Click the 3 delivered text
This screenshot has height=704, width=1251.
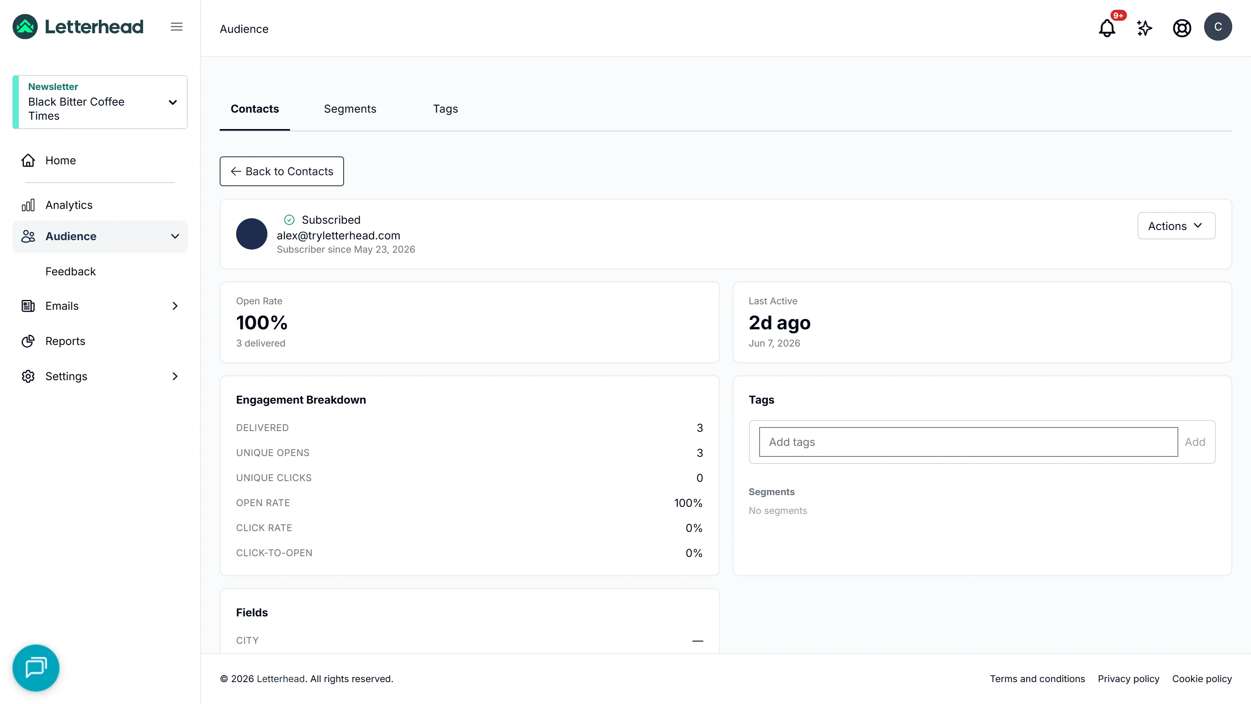tap(260, 343)
